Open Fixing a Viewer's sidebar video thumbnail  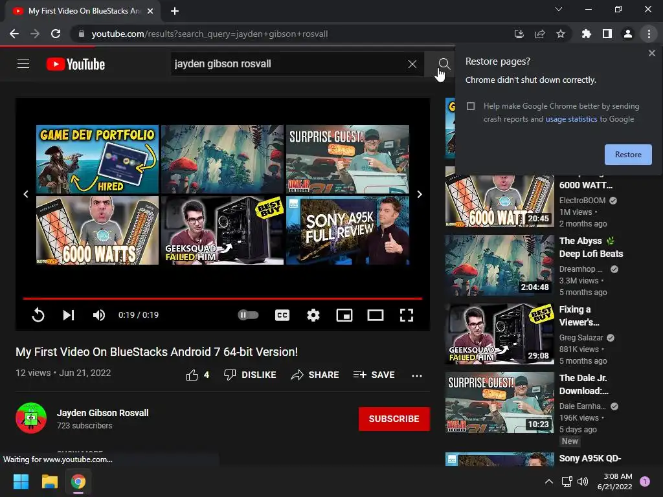(499, 334)
